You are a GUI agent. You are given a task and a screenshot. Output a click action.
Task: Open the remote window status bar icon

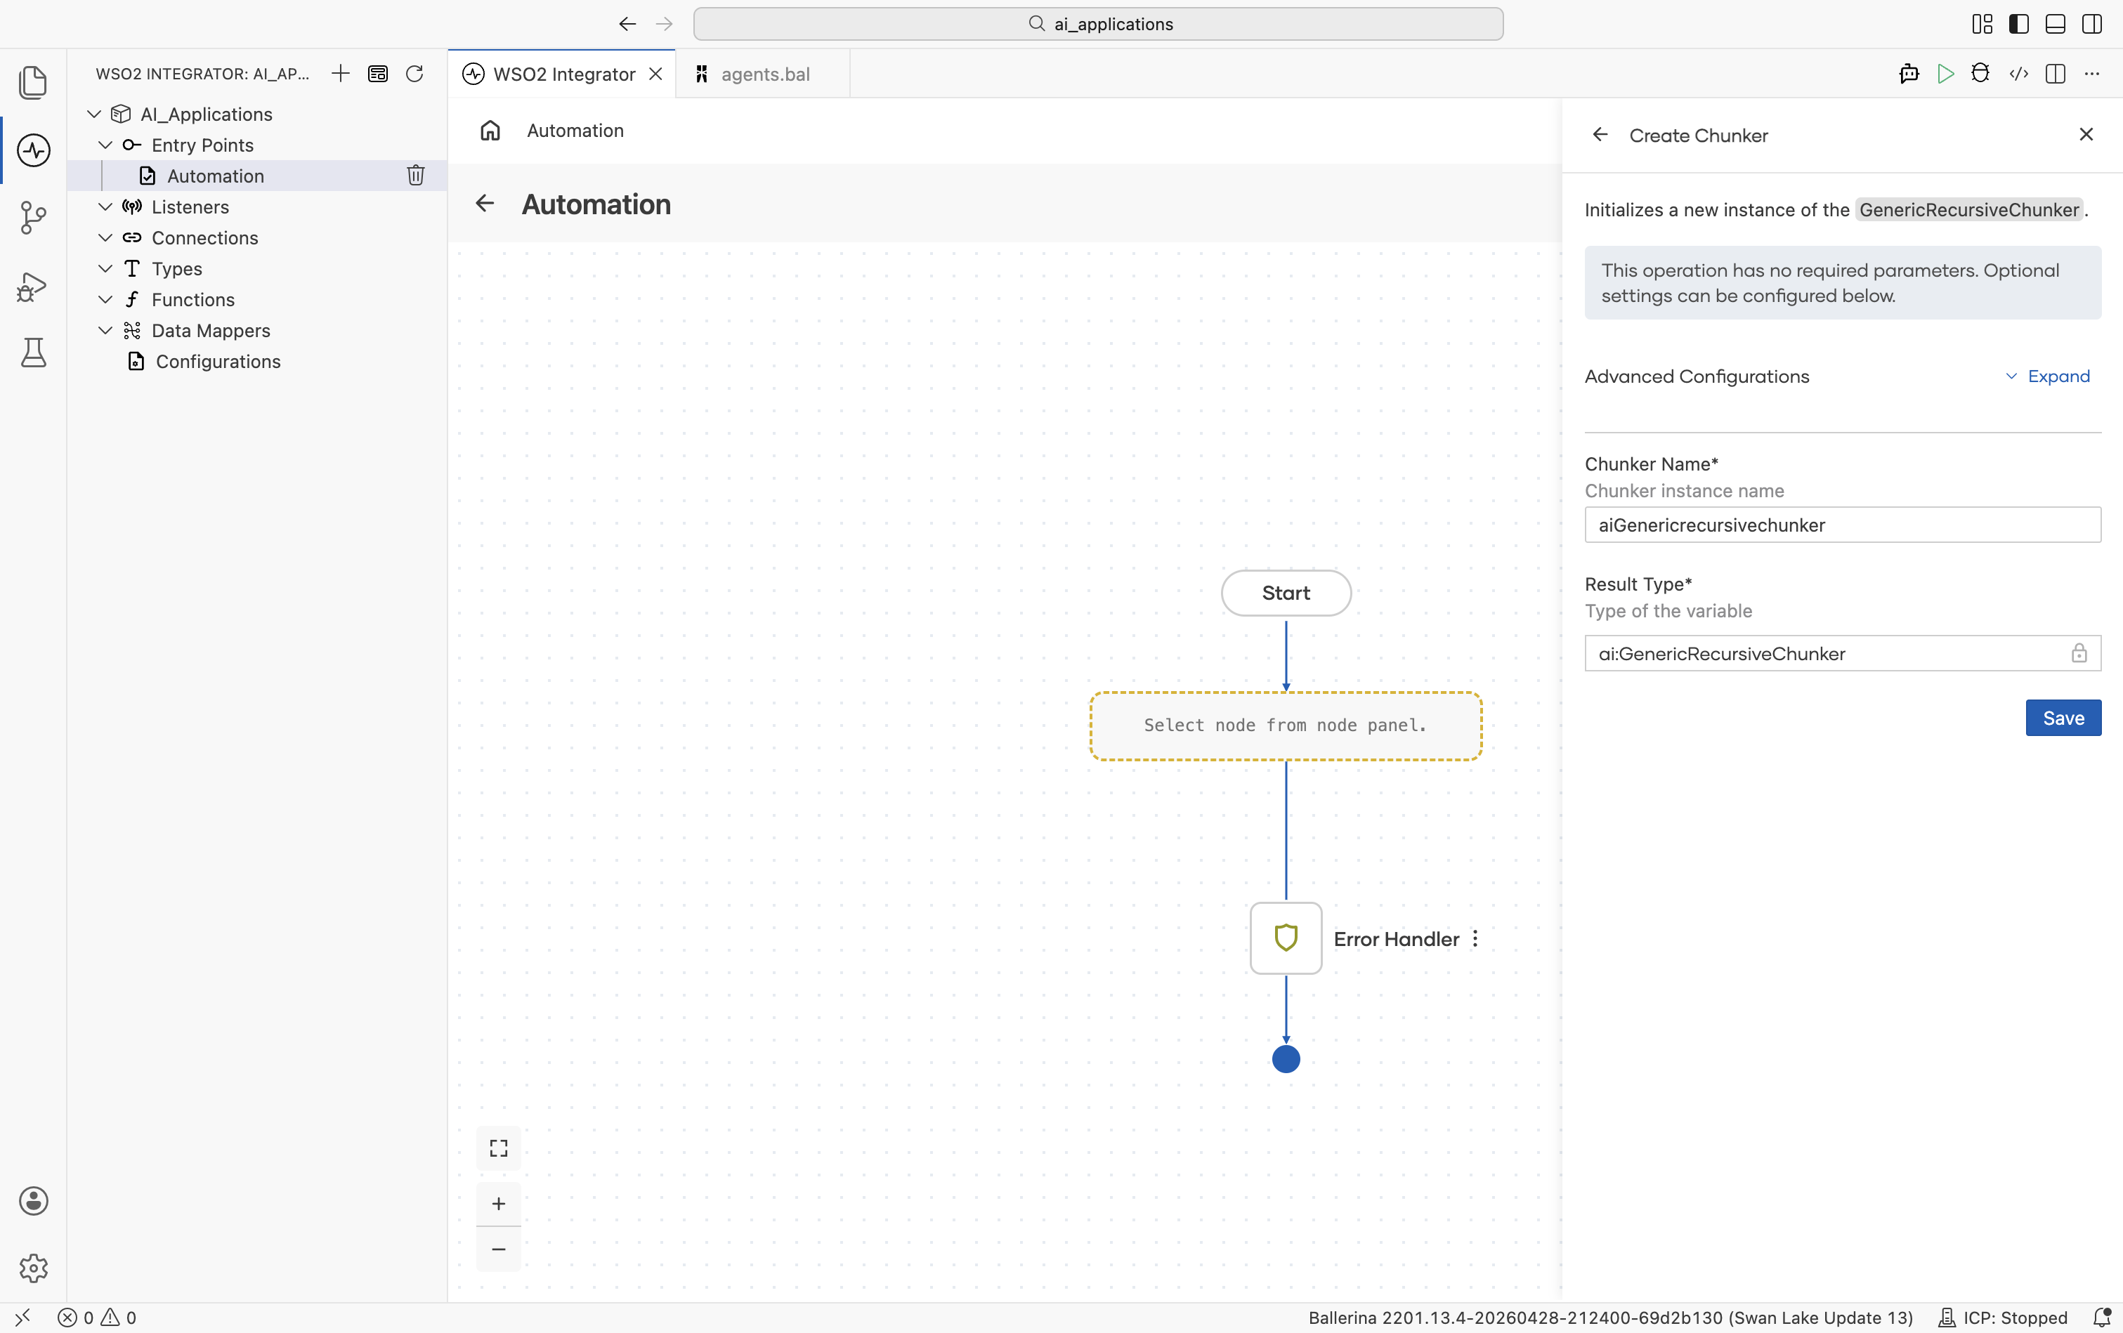[x=23, y=1317]
